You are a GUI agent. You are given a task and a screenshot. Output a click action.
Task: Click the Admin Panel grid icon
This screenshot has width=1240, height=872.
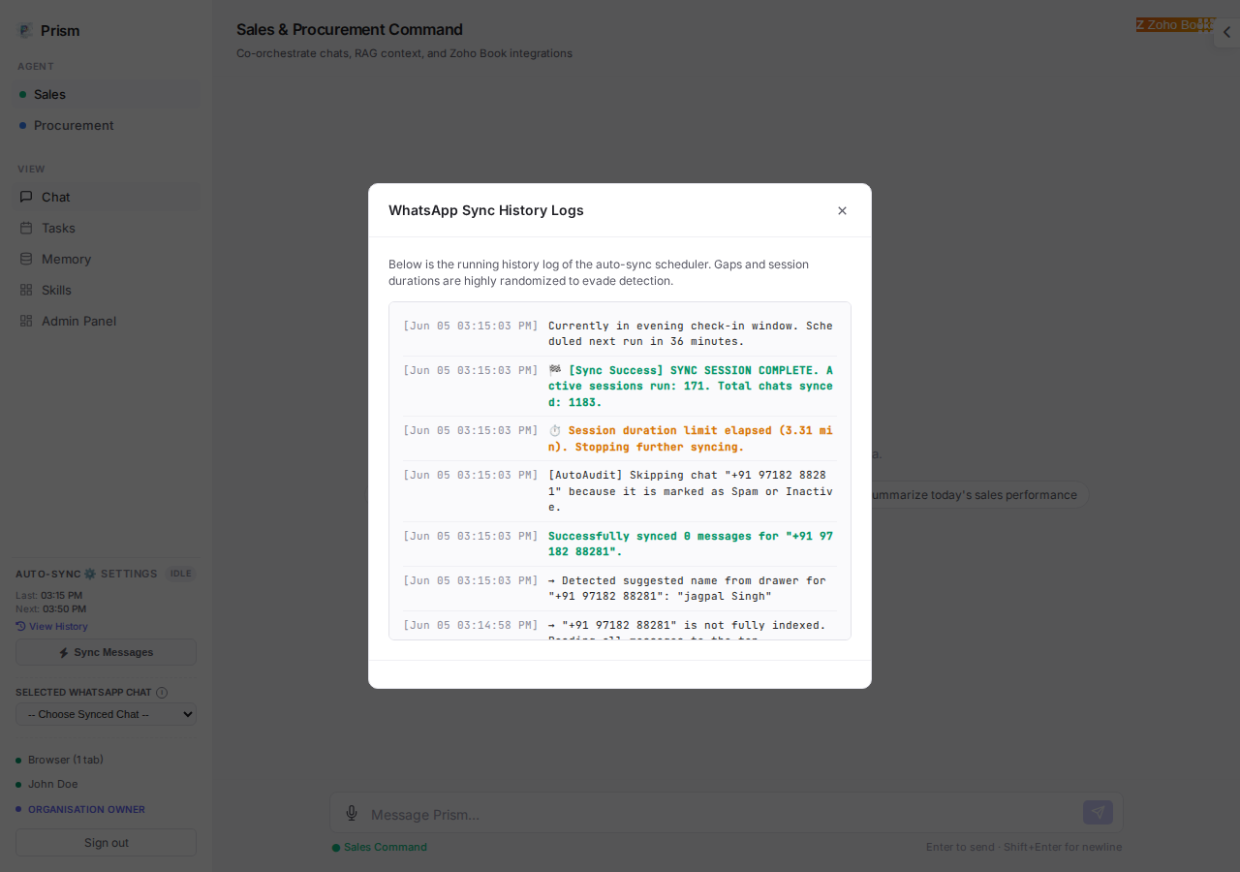click(26, 321)
